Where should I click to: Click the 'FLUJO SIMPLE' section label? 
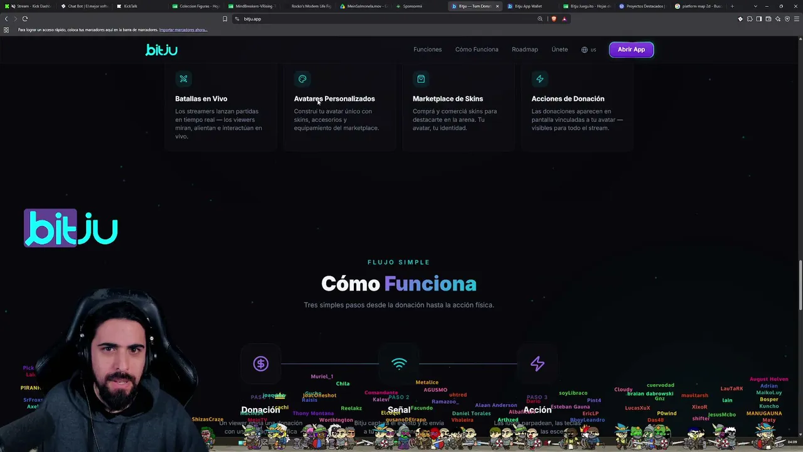(399, 262)
